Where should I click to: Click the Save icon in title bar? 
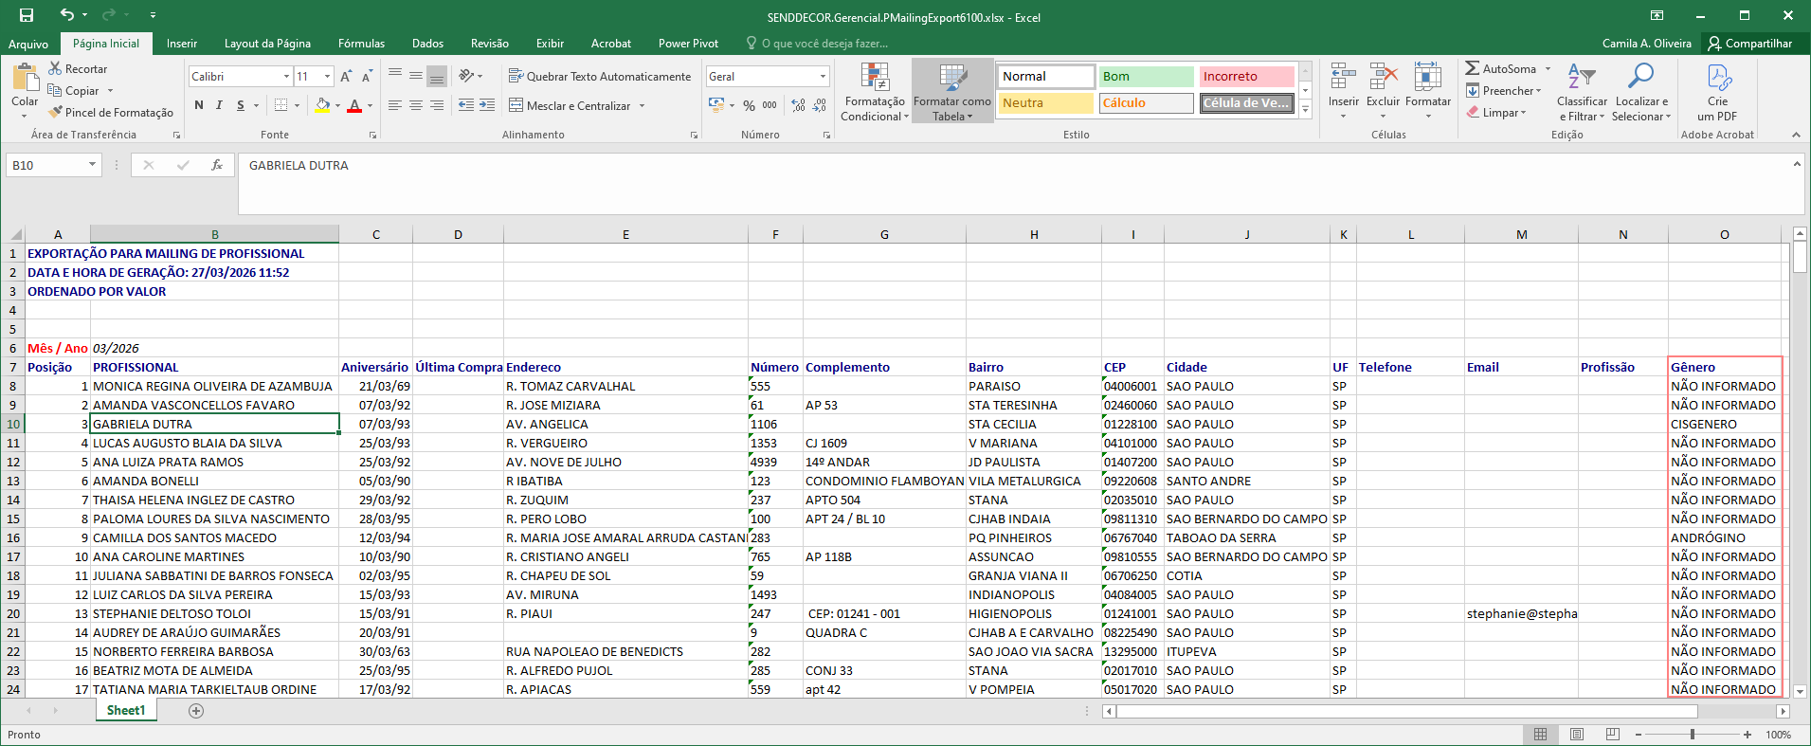tap(27, 15)
